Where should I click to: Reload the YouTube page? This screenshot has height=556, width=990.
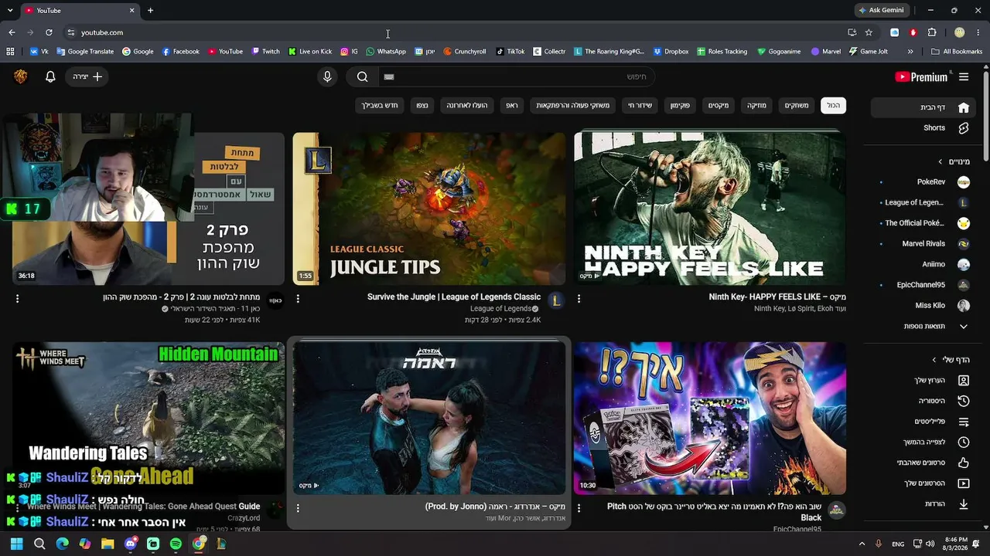pyautogui.click(x=49, y=32)
